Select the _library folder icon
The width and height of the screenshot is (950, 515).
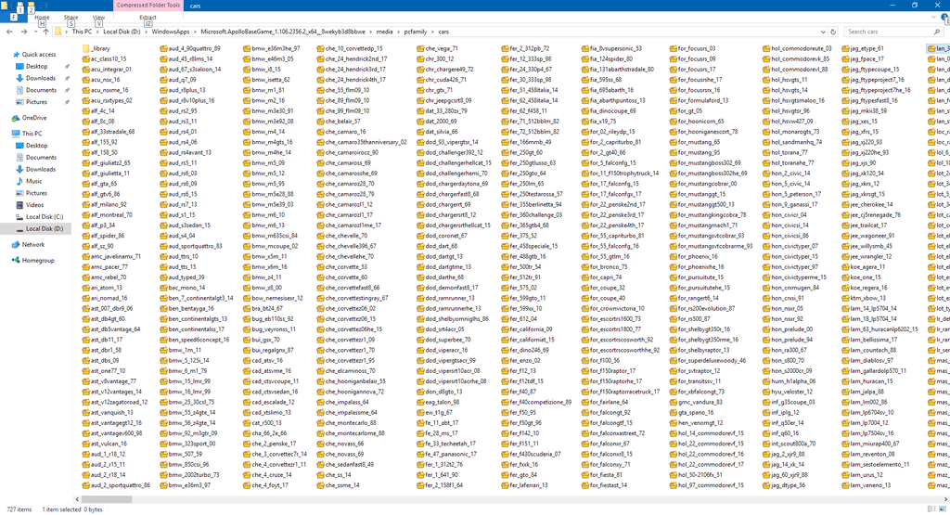pos(86,48)
